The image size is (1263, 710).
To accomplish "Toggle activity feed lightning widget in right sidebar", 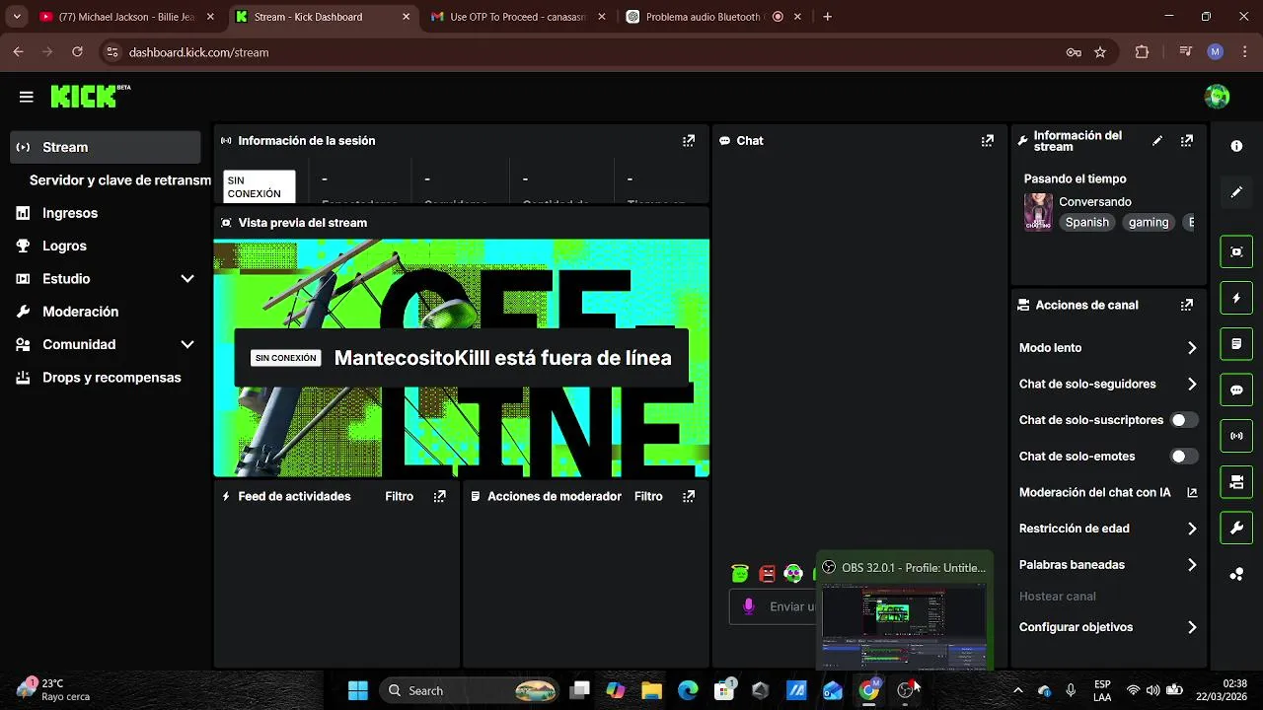I will [x=1236, y=298].
